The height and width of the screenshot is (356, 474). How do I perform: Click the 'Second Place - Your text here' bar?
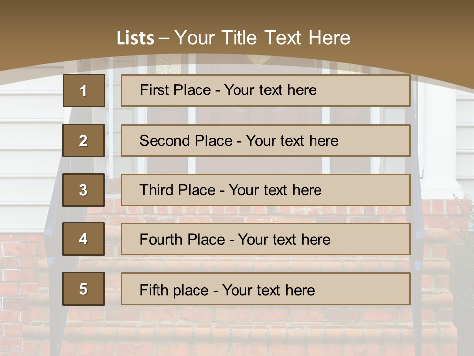pyautogui.click(x=266, y=140)
